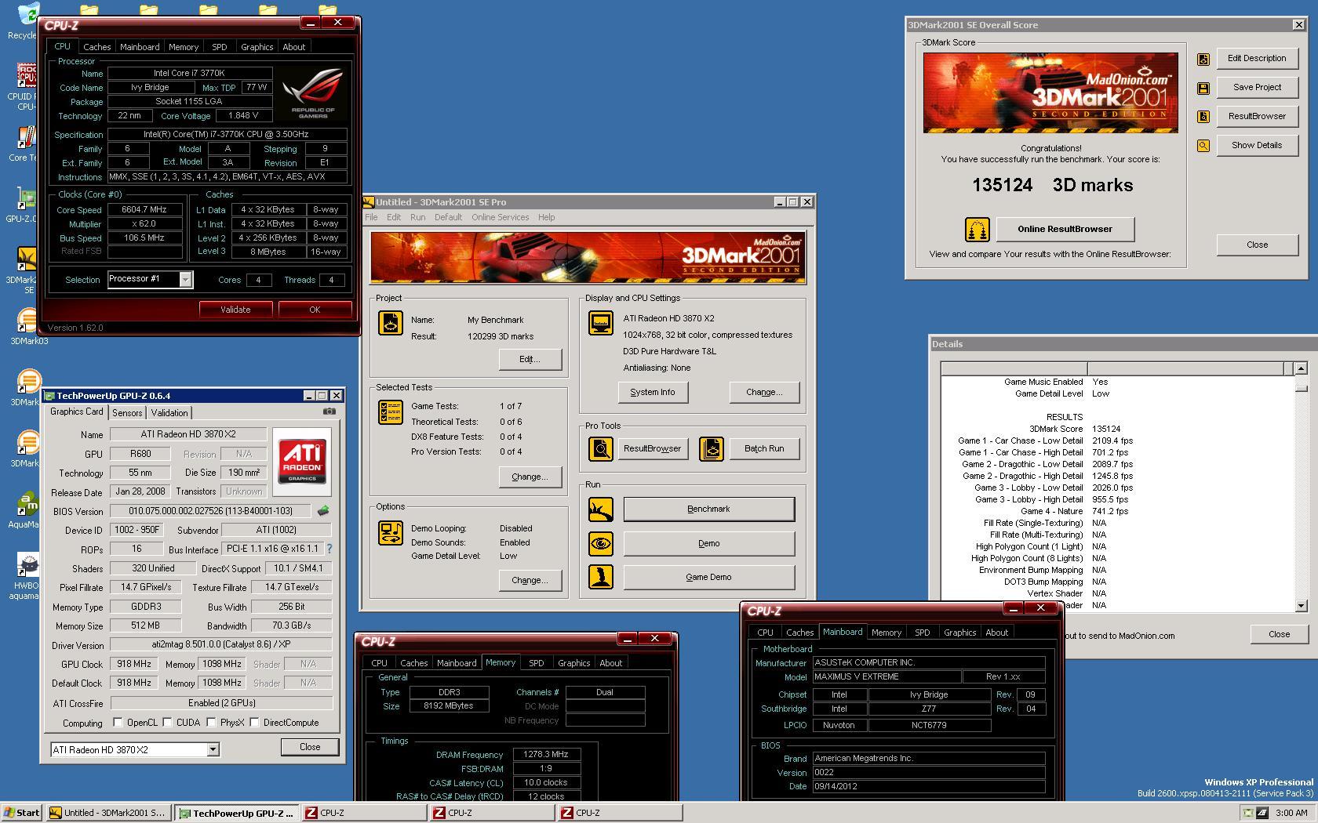The image size is (1318, 823).
Task: Click the 3DMark2001 banner in score window
Action: coord(1050,92)
